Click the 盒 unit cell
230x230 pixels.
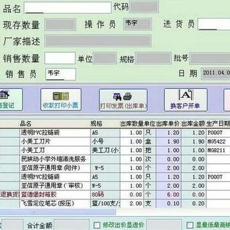150,142
